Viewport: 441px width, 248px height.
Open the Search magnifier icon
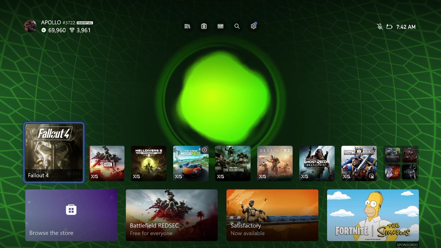[x=237, y=26]
